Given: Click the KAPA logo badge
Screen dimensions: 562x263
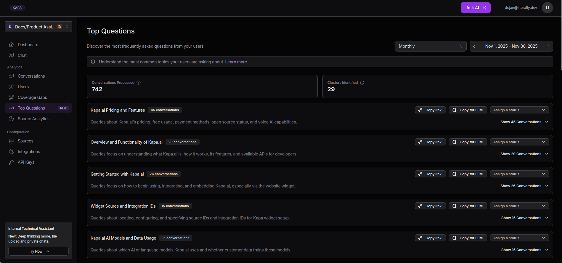Looking at the screenshot, I should click(17, 8).
